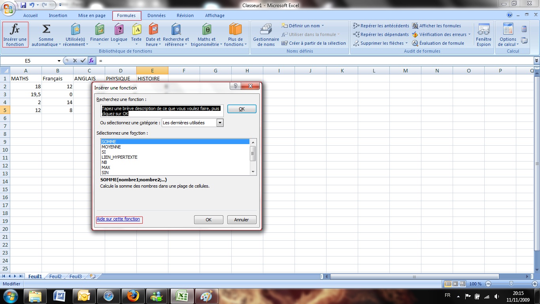
Task: Expand the category dropdown Les dernières utilisées
Action: (x=220, y=123)
